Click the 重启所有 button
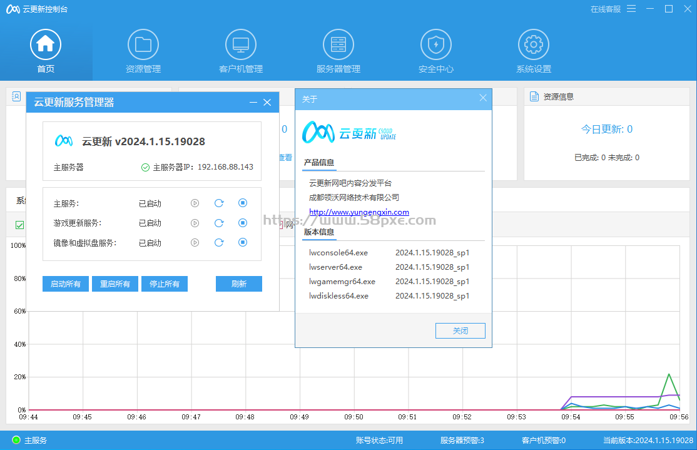 tap(115, 284)
